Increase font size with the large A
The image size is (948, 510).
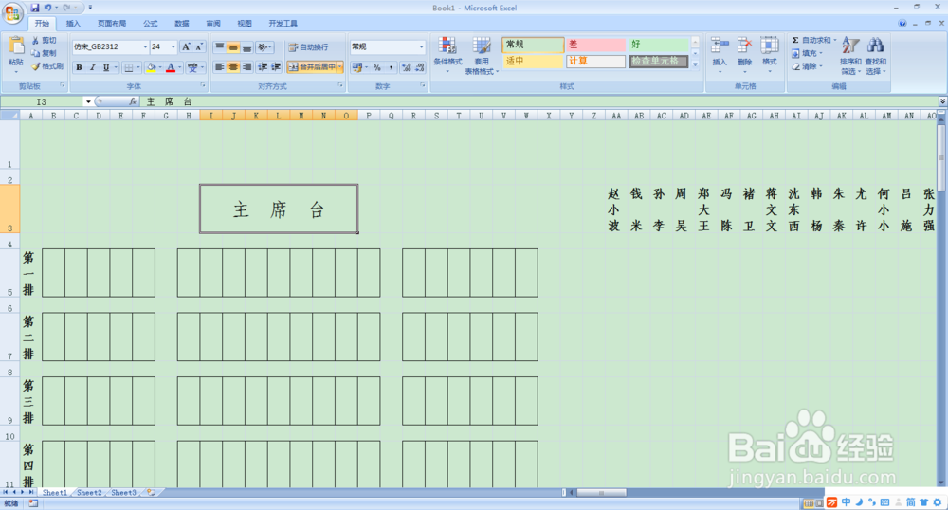[186, 46]
